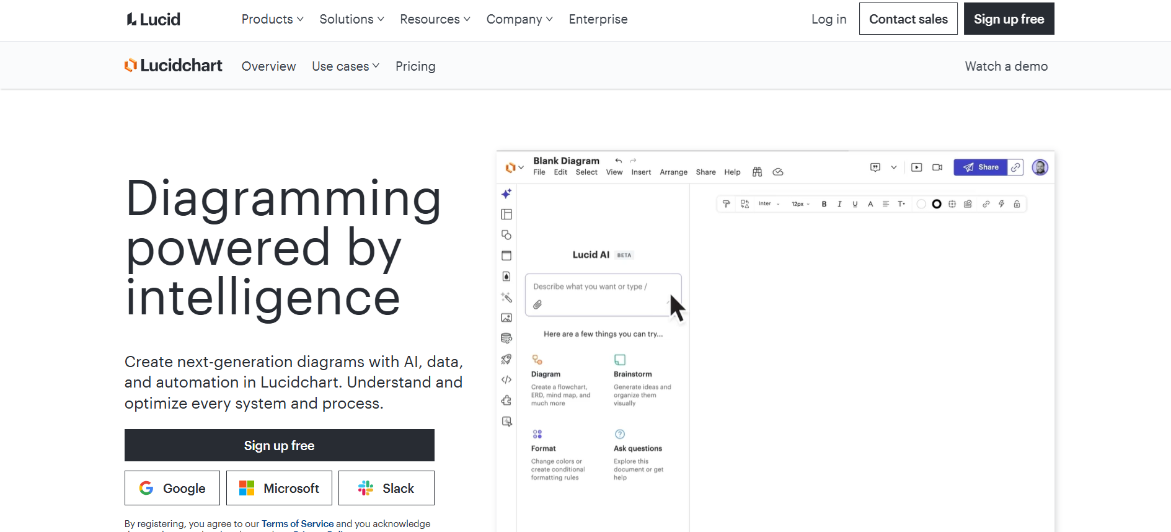
Task: Toggle bold formatting in diagram toolbar
Action: [x=824, y=204]
